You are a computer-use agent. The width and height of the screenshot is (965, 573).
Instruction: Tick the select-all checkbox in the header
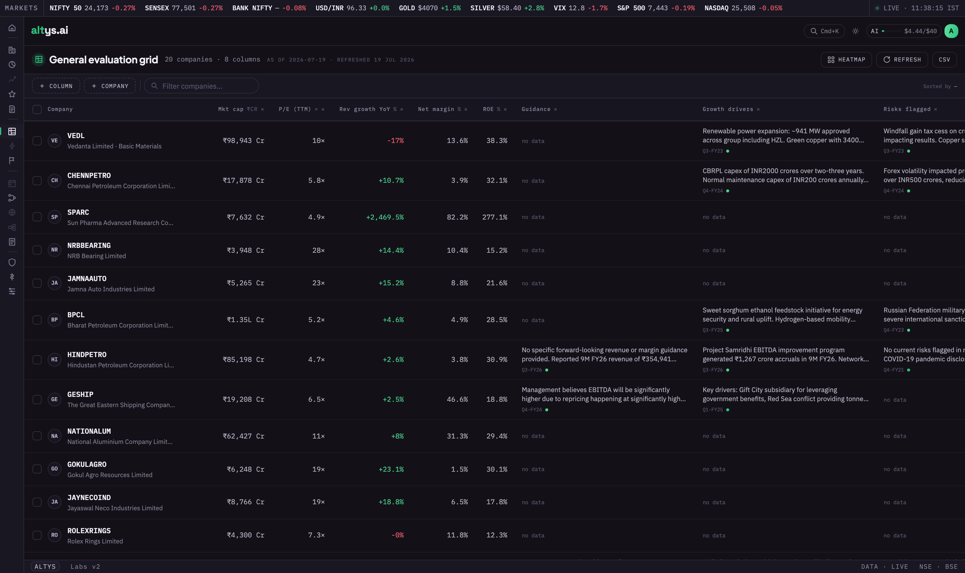pyautogui.click(x=37, y=109)
